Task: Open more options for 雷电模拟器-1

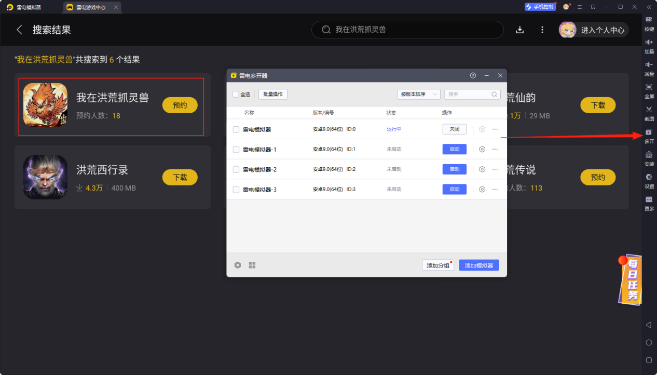Action: (x=495, y=149)
